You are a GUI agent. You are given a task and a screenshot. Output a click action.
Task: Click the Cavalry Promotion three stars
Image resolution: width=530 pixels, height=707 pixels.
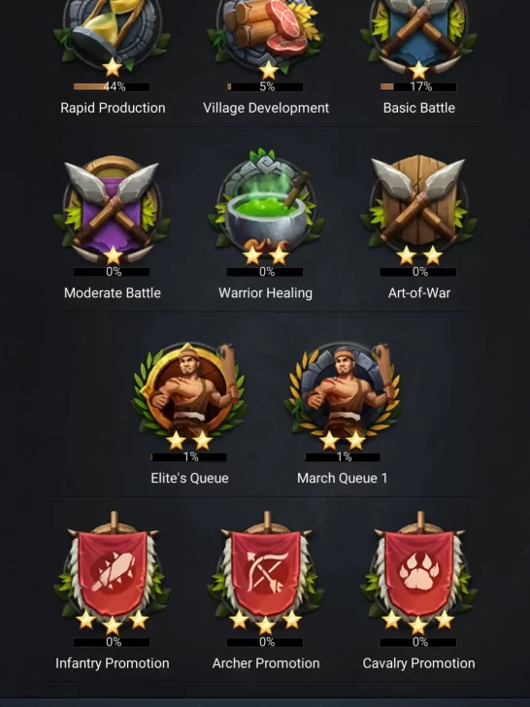point(418,622)
